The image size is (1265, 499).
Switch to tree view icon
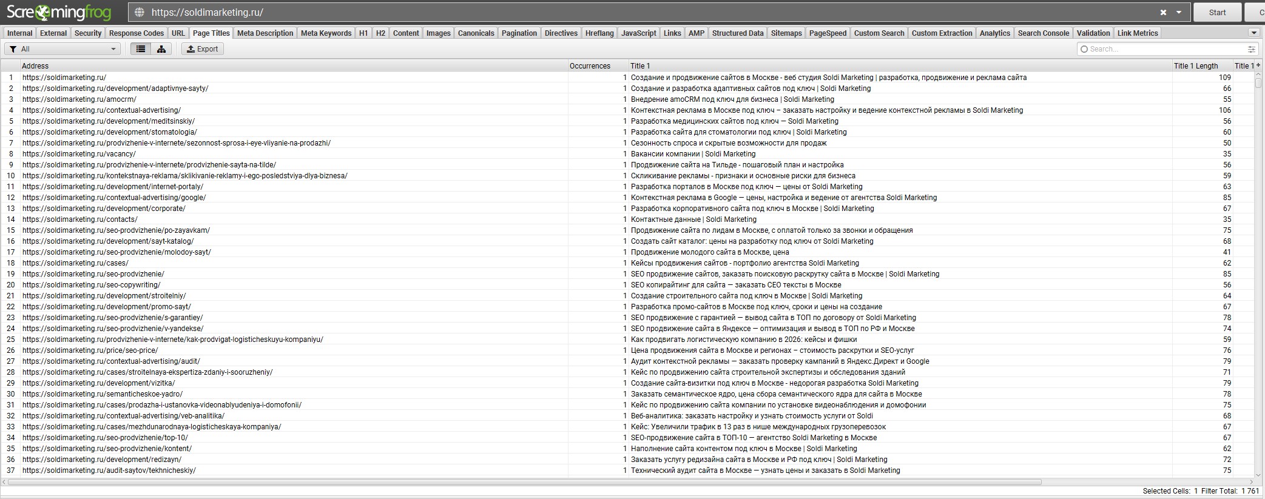(x=161, y=49)
